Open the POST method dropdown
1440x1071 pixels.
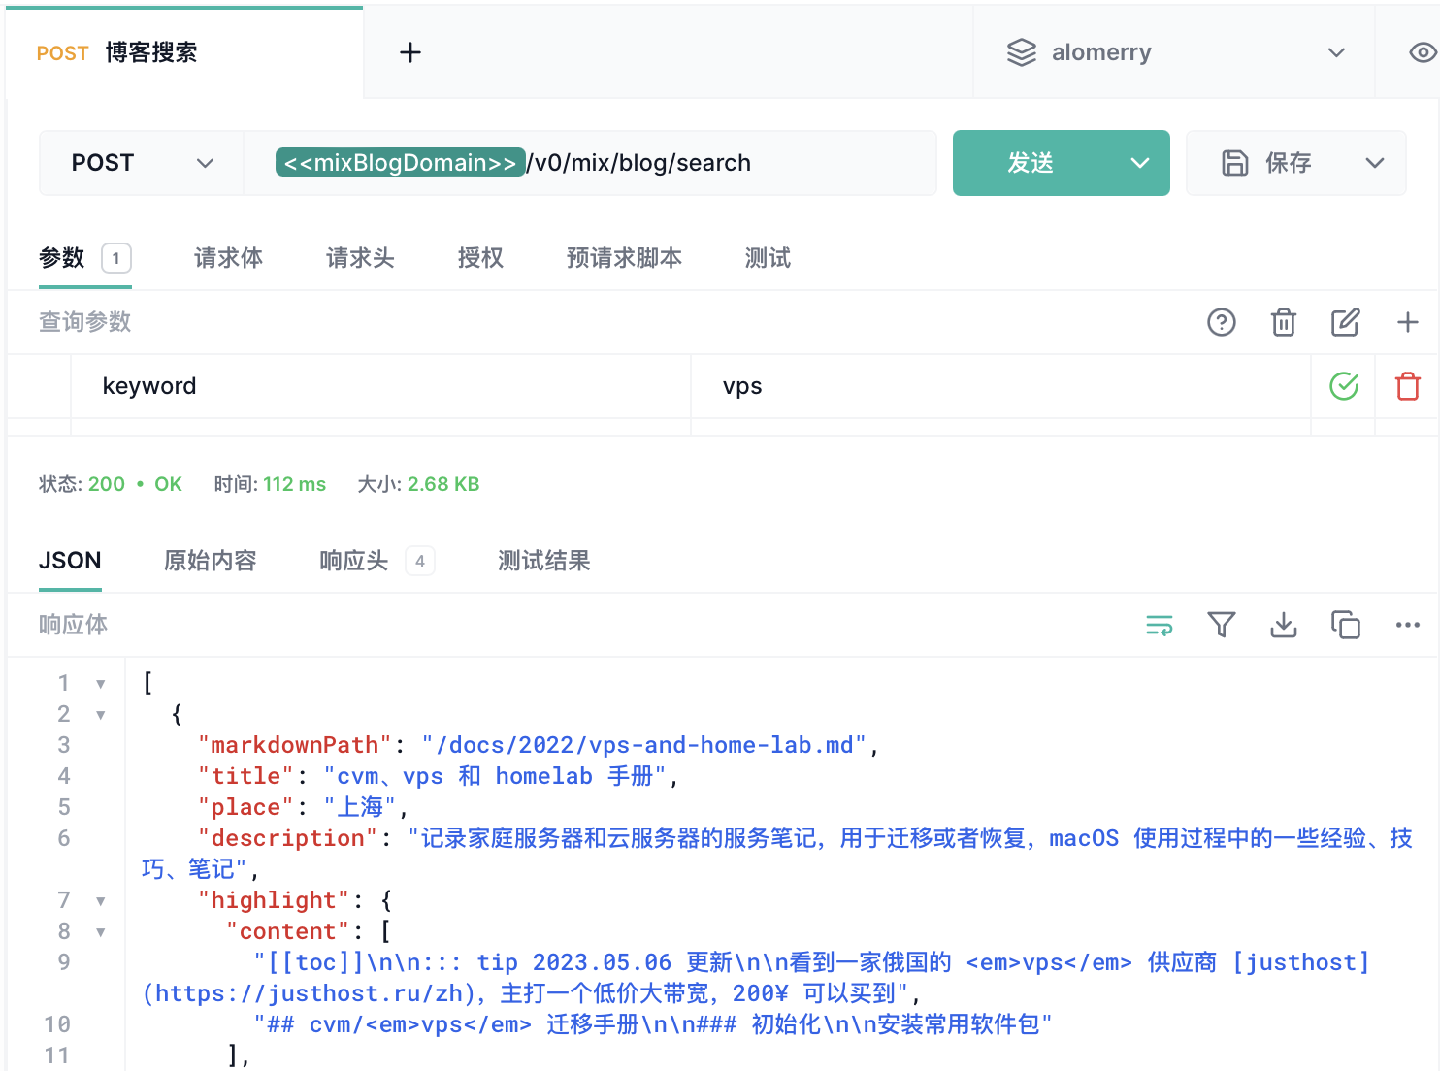142,163
